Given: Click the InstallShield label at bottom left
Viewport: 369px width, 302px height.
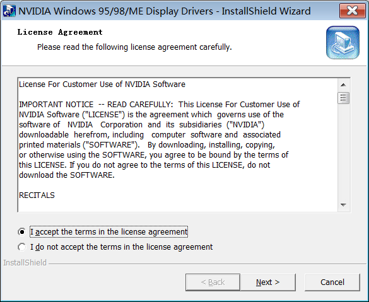Looking at the screenshot, I should coord(25,263).
